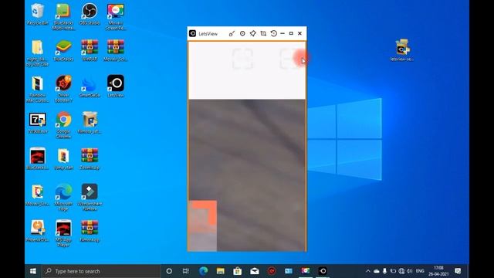Select the WinRAR desktop shortcut
The width and height of the screenshot is (494, 278).
[90, 50]
